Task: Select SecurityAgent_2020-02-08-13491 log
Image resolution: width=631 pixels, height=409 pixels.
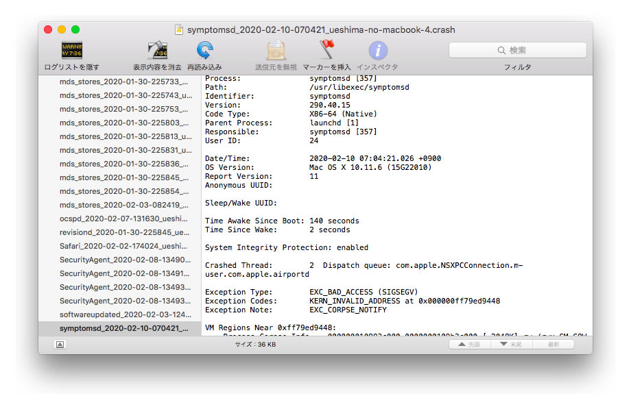Action: click(x=120, y=273)
